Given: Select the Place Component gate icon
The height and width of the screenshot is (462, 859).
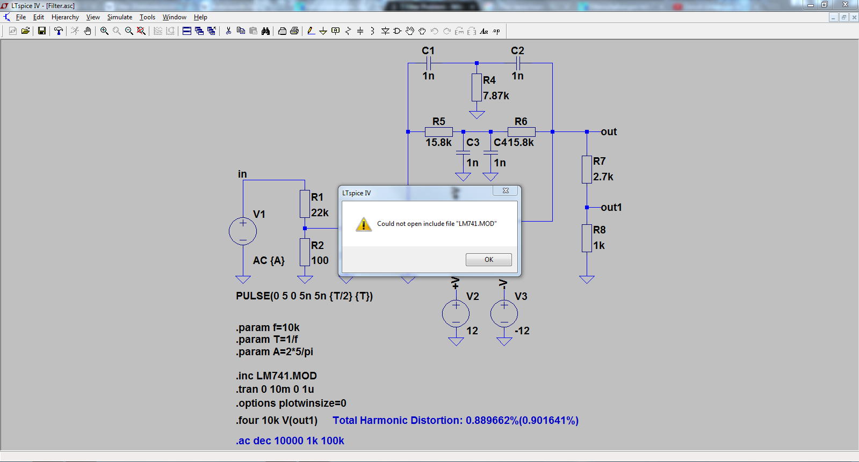Looking at the screenshot, I should pos(398,31).
